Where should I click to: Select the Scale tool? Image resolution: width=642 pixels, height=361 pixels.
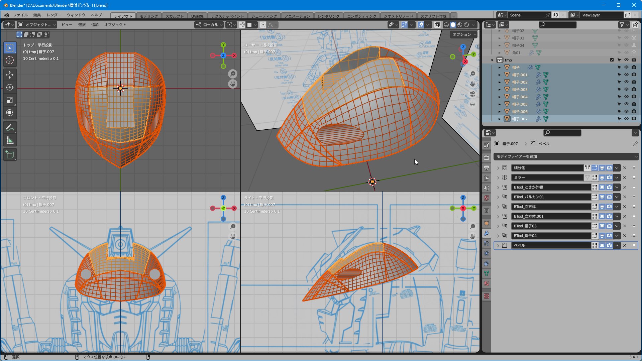pyautogui.click(x=10, y=100)
